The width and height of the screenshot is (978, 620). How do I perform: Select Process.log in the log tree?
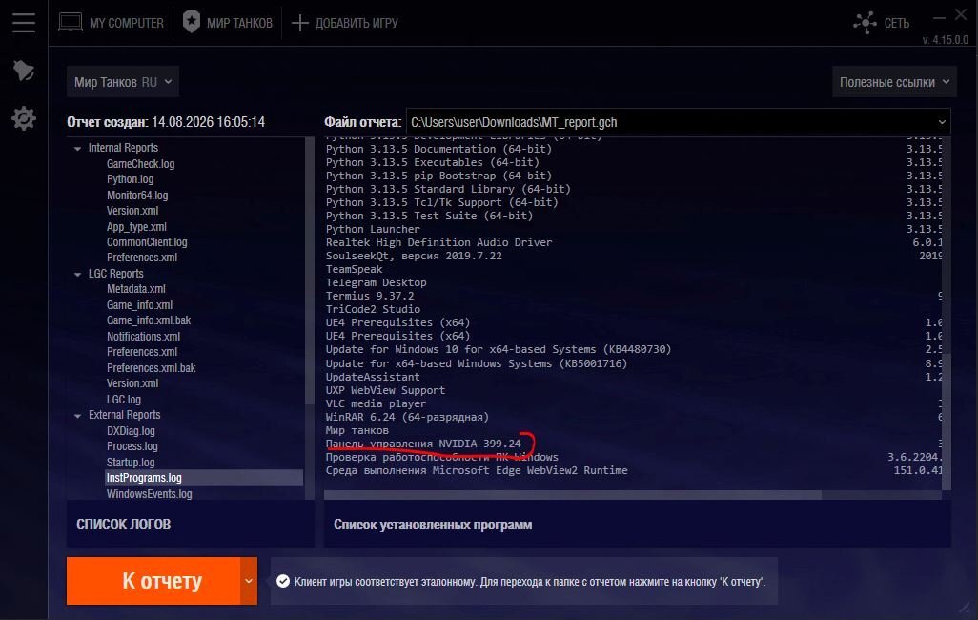(132, 445)
